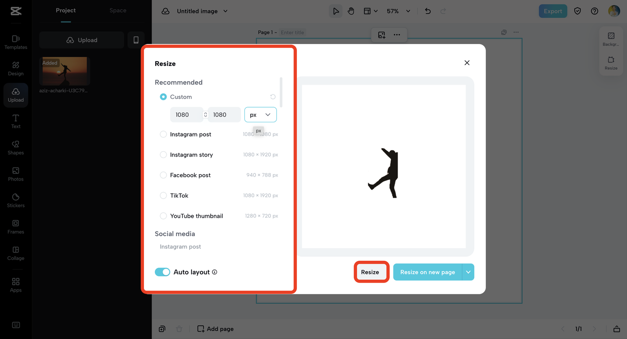This screenshot has height=339, width=627.
Task: Close the Resize dialog
Action: [x=467, y=63]
